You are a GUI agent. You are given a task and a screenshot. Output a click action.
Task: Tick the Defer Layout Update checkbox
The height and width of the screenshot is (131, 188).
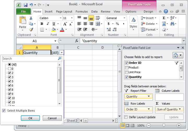coord(126,117)
